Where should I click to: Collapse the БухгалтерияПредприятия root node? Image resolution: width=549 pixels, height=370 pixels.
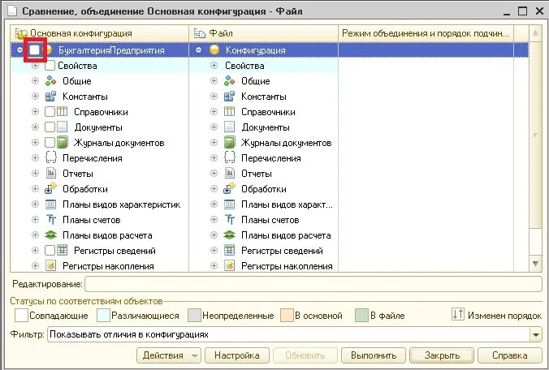coord(19,50)
